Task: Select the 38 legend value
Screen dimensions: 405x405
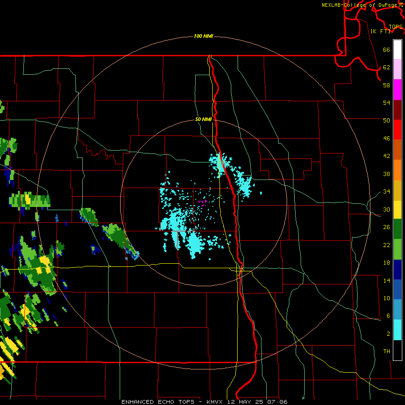Action: (x=387, y=174)
